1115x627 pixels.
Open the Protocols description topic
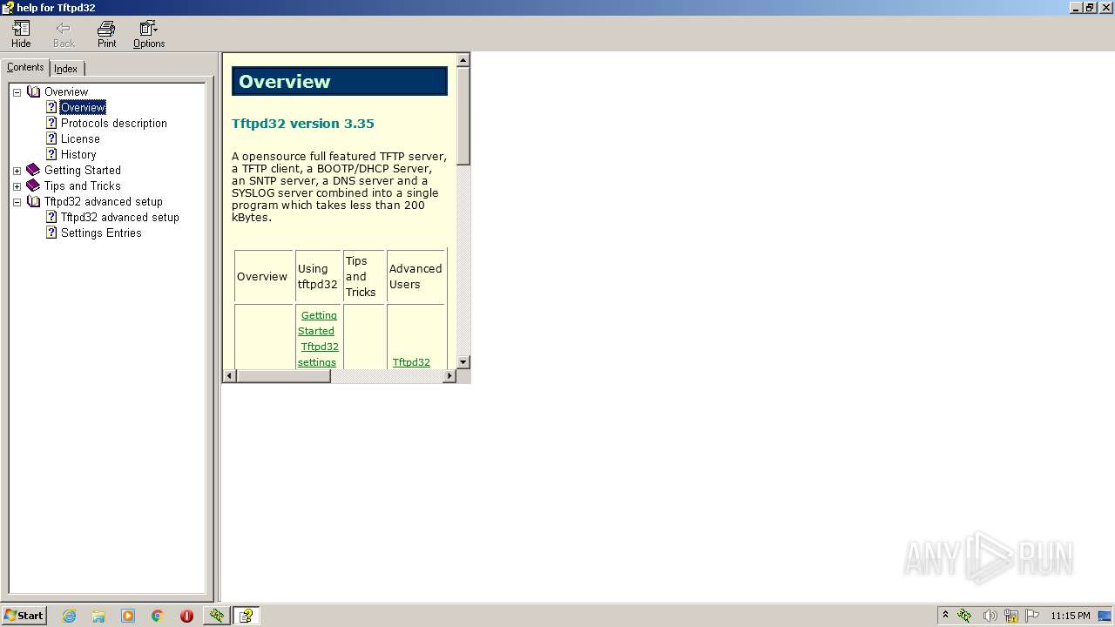113,124
